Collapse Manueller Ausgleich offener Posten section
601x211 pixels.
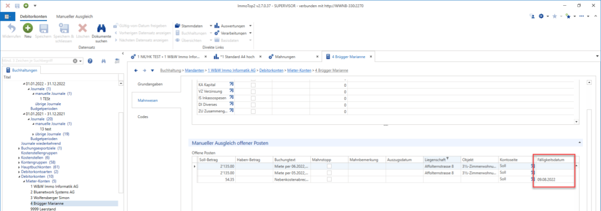click(580, 142)
